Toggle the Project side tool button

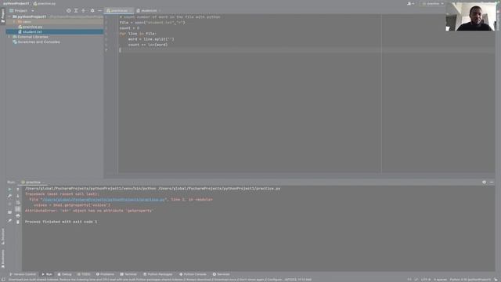[x=3, y=16]
